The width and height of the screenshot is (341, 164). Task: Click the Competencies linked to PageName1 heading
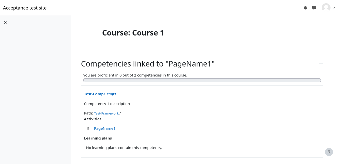point(148,64)
